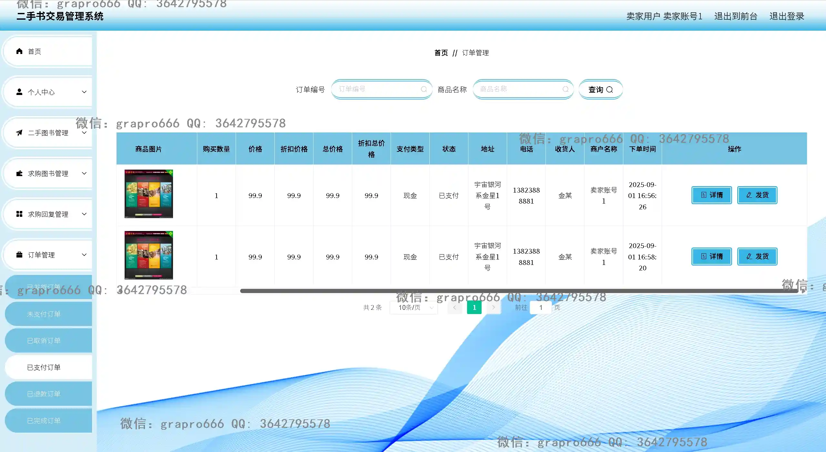Click the paper plane icon for 二手图书管理

click(19, 133)
